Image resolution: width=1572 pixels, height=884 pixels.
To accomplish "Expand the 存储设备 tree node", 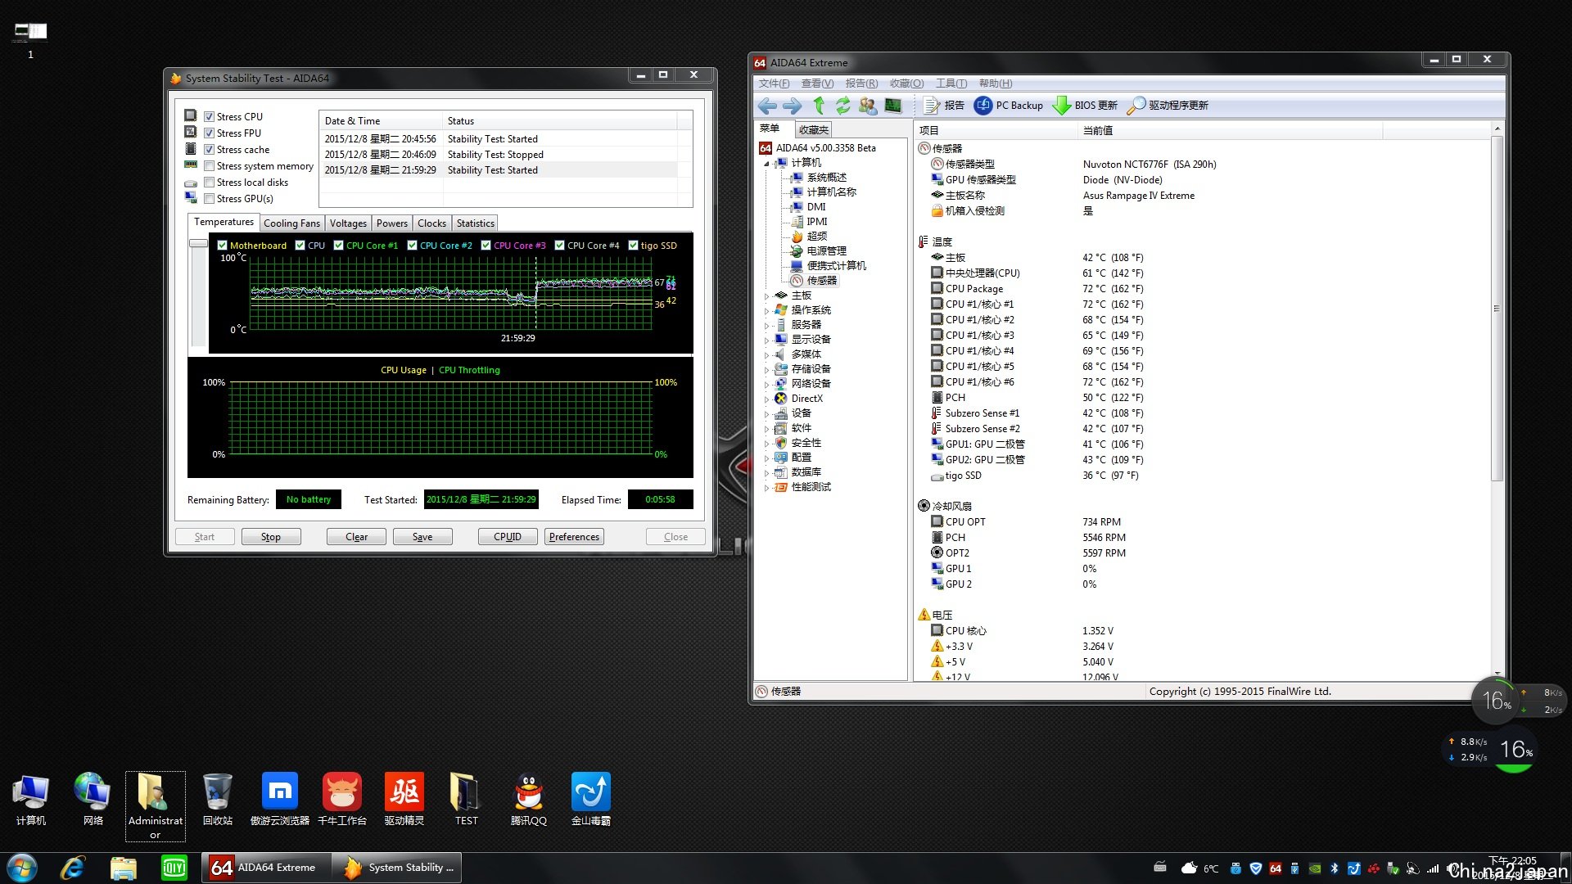I will (x=767, y=370).
